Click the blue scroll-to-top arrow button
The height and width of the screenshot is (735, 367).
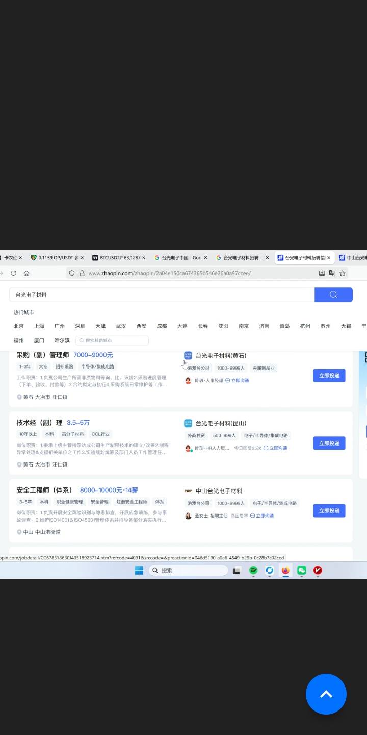326,694
